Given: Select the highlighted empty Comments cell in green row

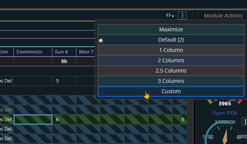Looking at the screenshot, I should point(33,120).
